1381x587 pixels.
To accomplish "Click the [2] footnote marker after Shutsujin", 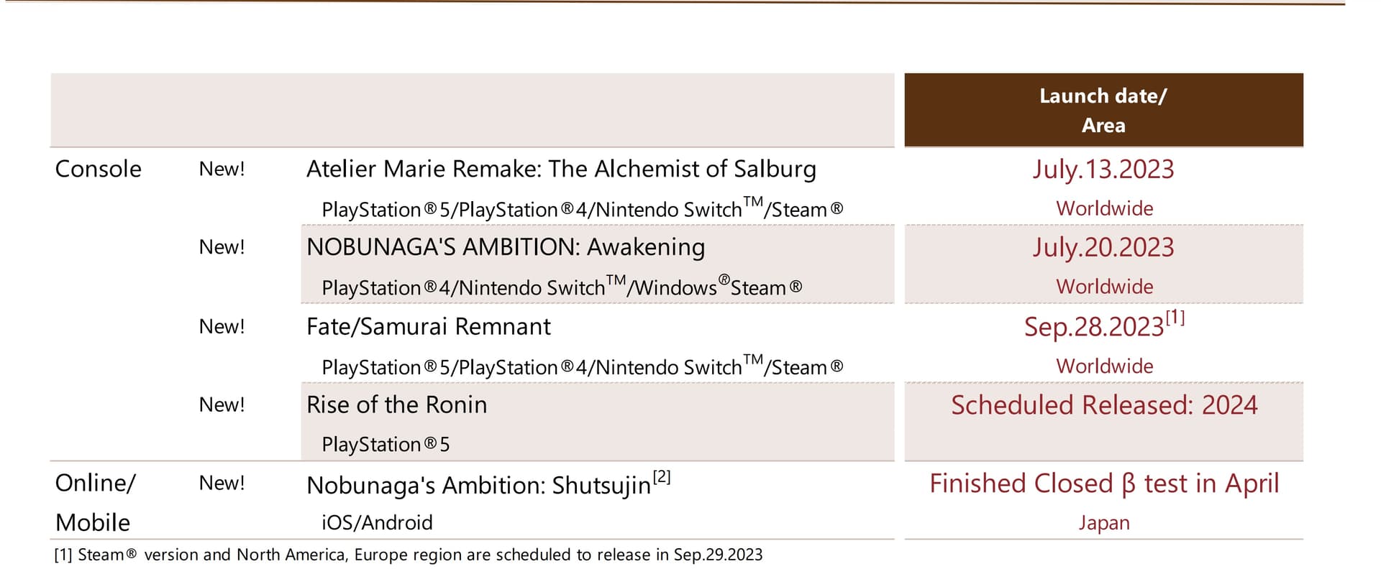I will point(662,476).
